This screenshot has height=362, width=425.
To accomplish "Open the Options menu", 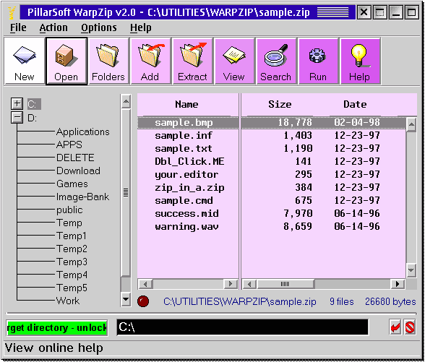I will [x=99, y=27].
